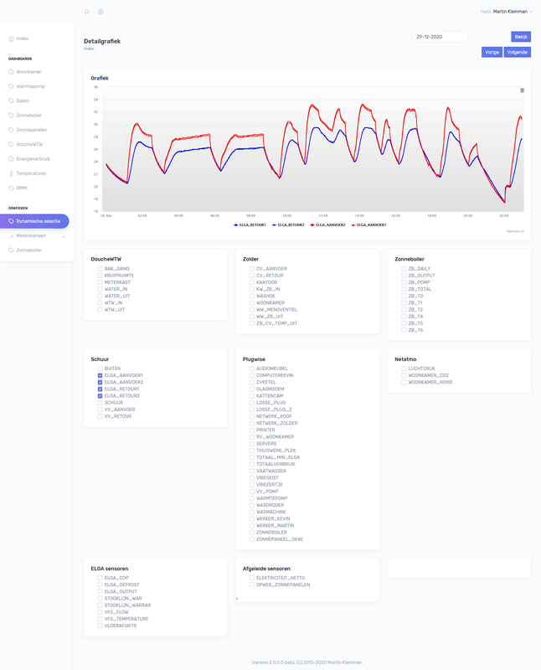Open the notifications bell icon

tap(87, 12)
